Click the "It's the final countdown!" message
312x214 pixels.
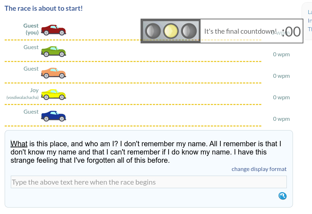[x=240, y=31]
